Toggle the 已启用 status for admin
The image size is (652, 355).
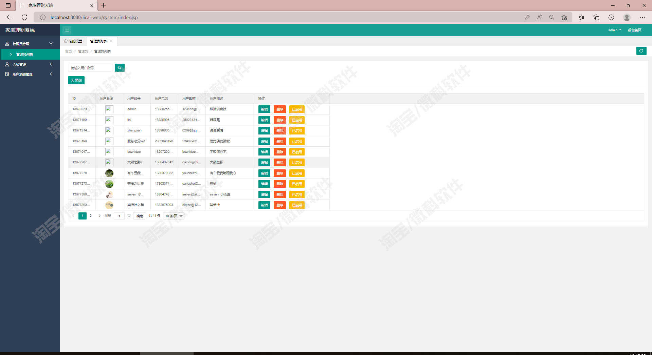(x=297, y=109)
